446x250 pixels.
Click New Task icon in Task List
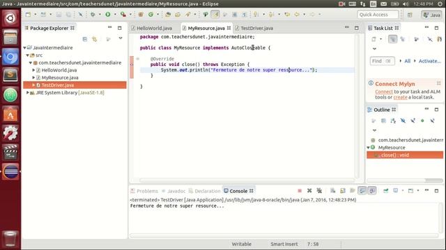[374, 39]
